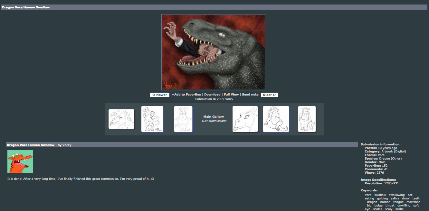
Task: Open the first gallery thumbnail of a dragon head sketch
Action: point(121,119)
